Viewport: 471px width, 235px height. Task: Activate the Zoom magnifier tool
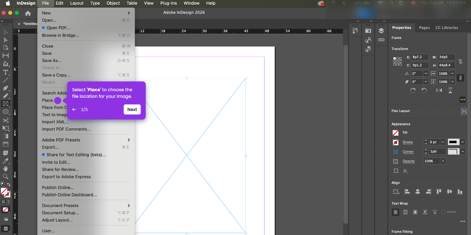click(x=5, y=176)
